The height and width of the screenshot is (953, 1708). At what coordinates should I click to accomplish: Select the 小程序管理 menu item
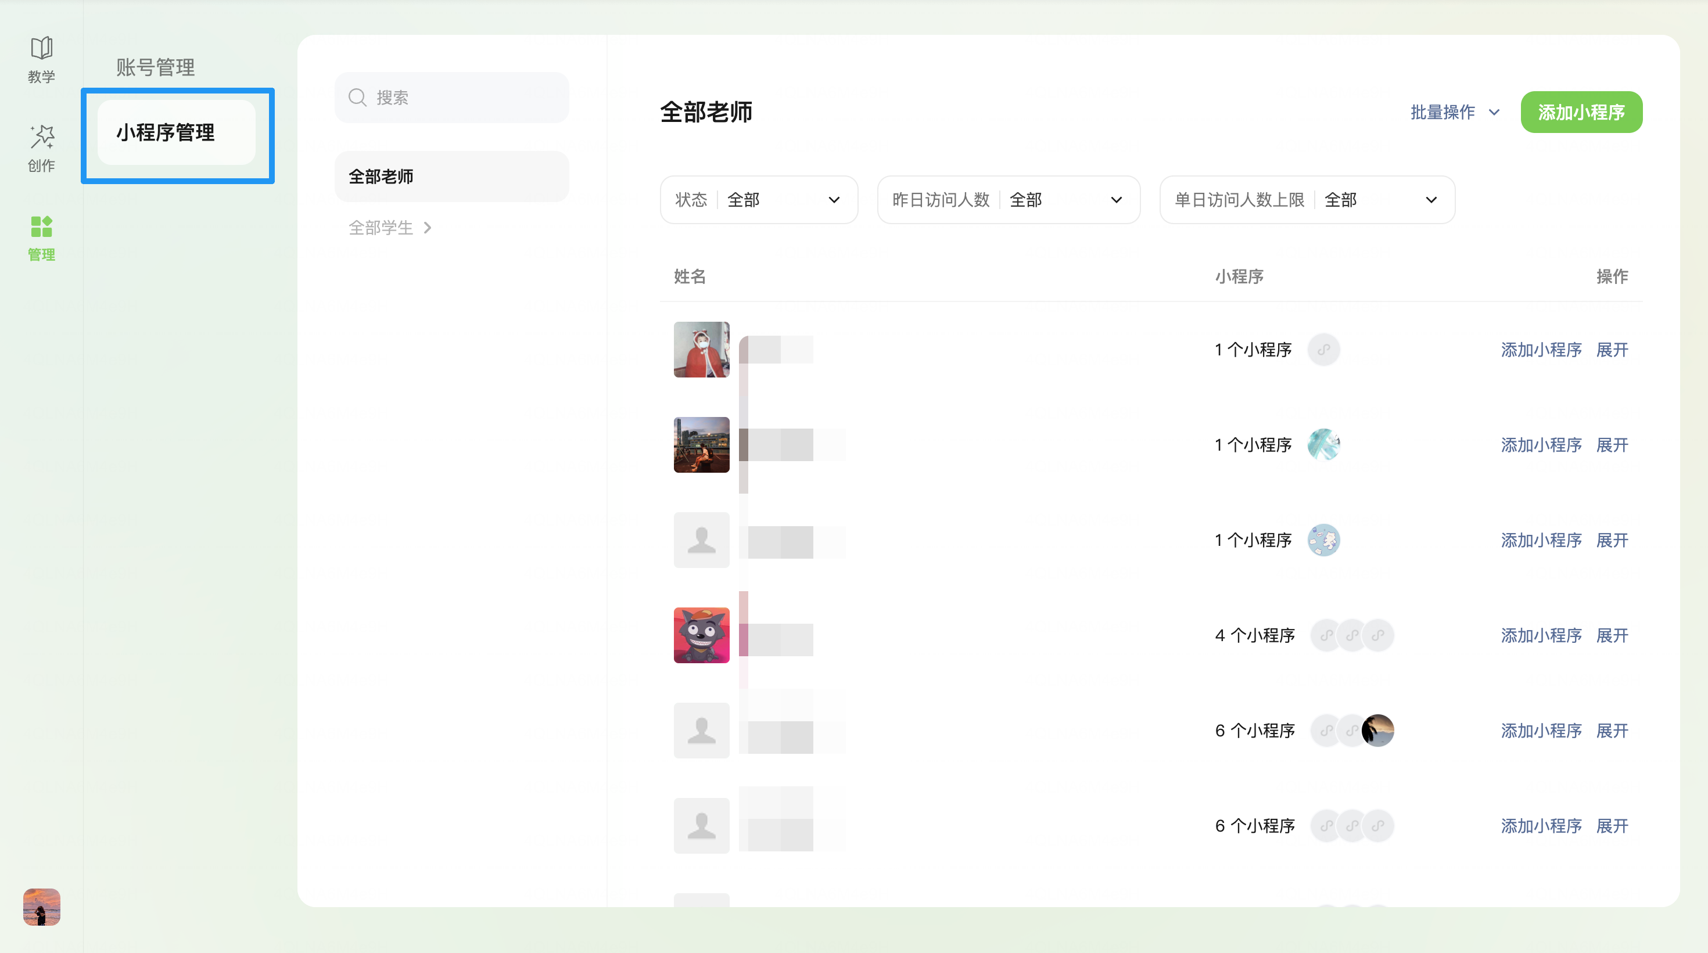[x=177, y=132]
